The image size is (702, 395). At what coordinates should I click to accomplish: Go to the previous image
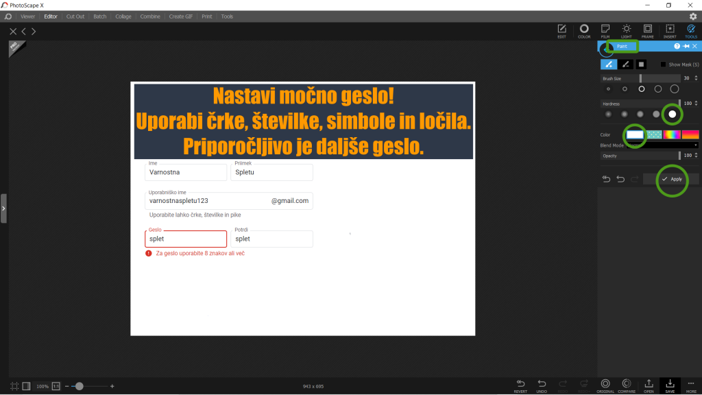coord(24,32)
